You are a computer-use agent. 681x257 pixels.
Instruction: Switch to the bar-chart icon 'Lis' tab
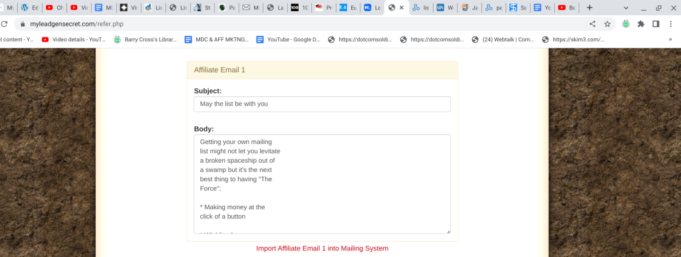154,7
